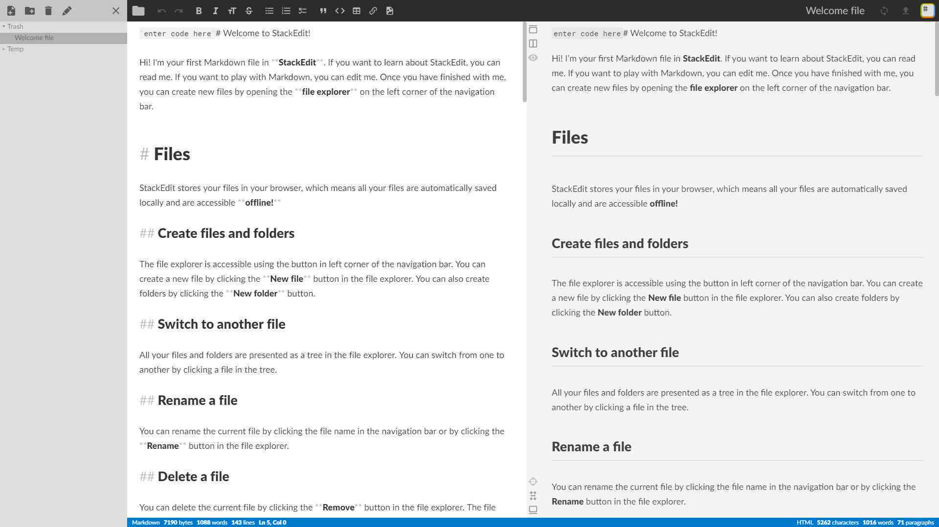The height and width of the screenshot is (527, 939).
Task: Insert a check list
Action: [303, 11]
